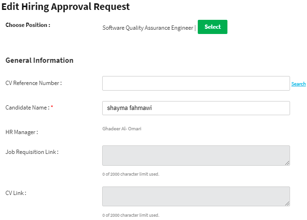Click the character limit text under Job Requisition Link
Screen dimensions: 307x220
coord(130,174)
